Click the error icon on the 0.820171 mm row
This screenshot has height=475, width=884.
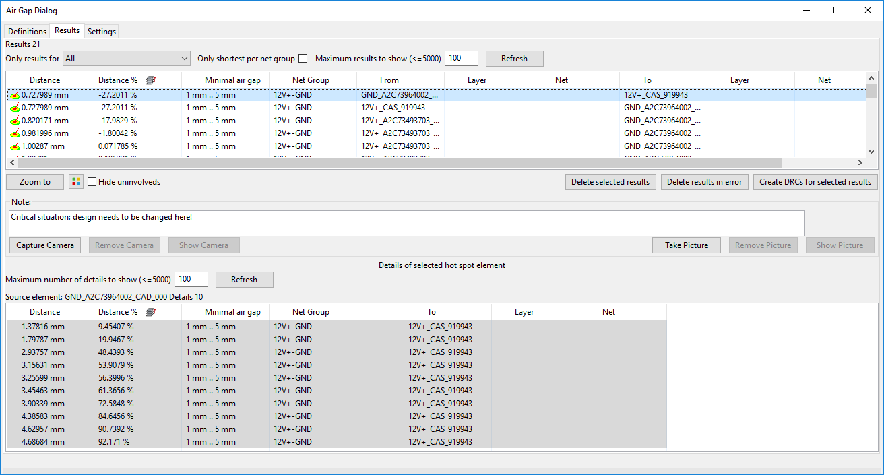(15, 121)
